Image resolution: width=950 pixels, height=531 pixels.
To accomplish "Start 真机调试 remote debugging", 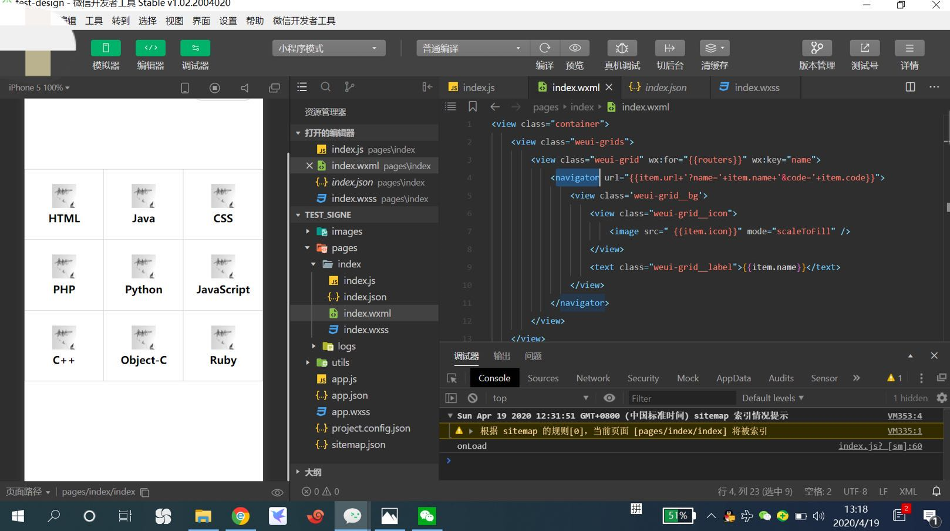I will click(x=622, y=48).
